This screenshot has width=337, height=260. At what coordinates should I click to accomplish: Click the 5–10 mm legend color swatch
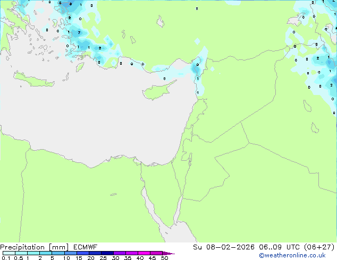tap(58, 253)
